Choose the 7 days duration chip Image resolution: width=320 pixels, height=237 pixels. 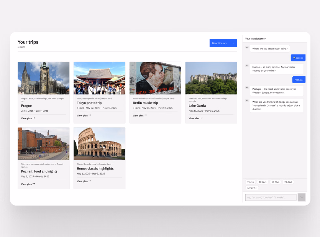pyautogui.click(x=250, y=182)
